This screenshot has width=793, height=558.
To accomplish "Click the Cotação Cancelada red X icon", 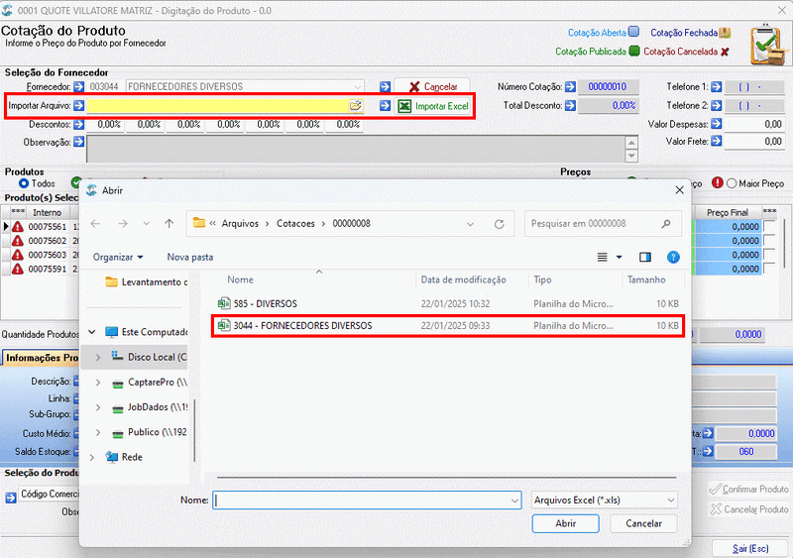I will pos(725,52).
